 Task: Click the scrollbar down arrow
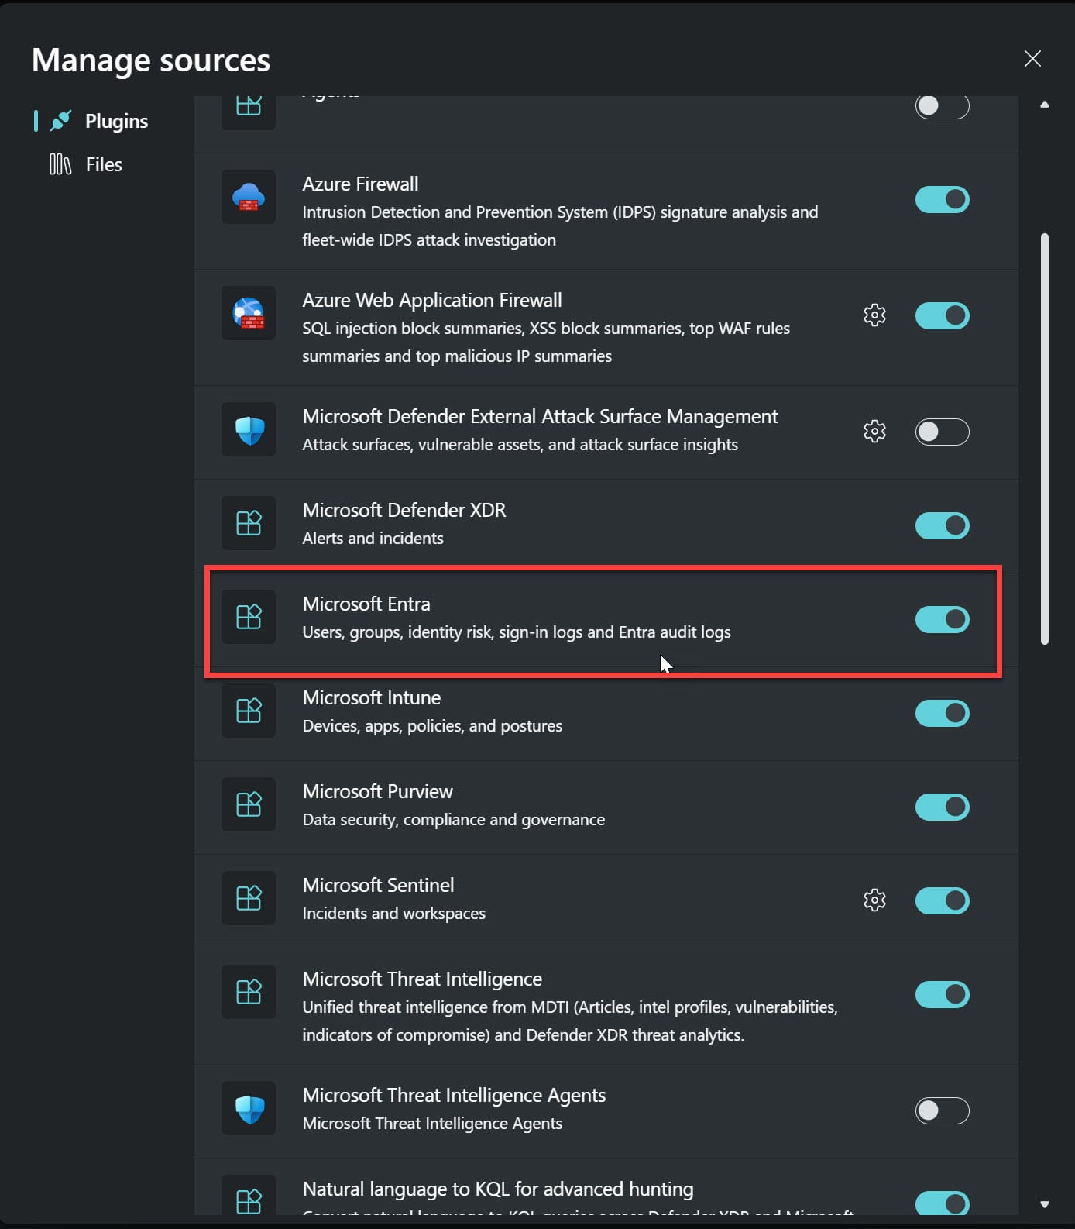[1044, 1204]
